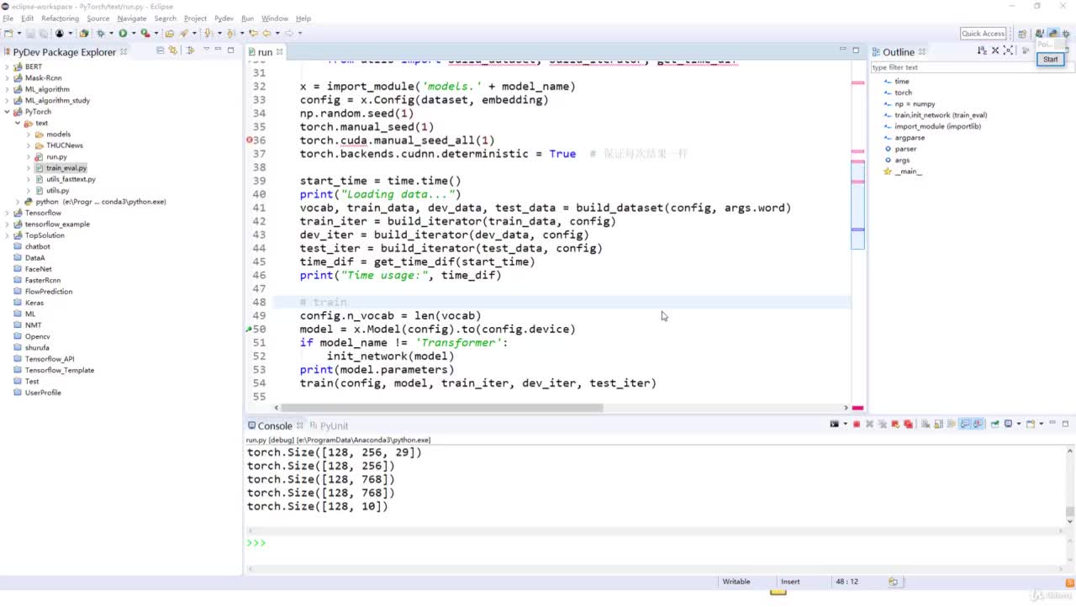The image size is (1076, 607).
Task: Click the Quick Access field
Action: pyautogui.click(x=984, y=34)
